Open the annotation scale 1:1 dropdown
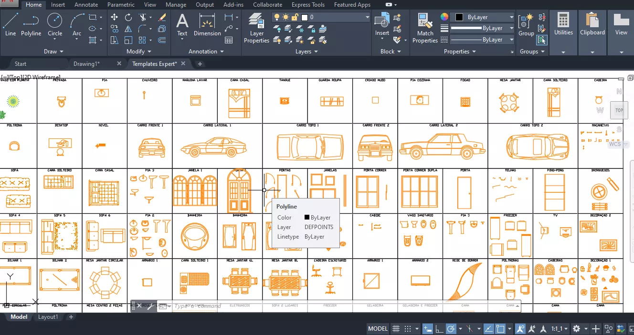Image resolution: width=634 pixels, height=335 pixels. (x=559, y=329)
